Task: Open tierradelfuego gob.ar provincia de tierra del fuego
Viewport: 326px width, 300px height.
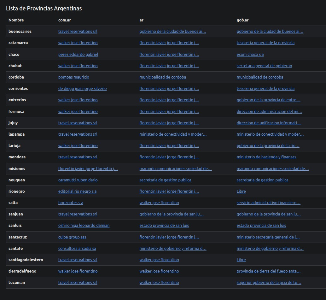Action: coord(269,271)
